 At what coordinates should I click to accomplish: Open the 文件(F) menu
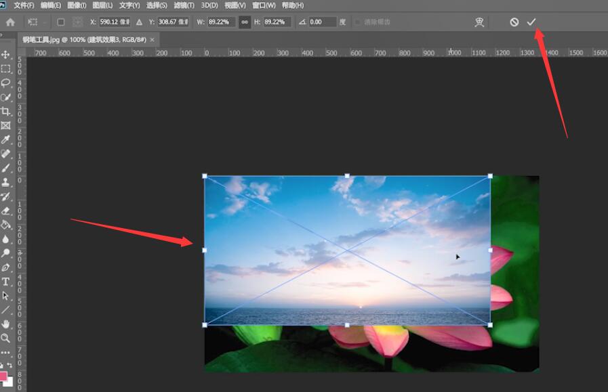24,5
